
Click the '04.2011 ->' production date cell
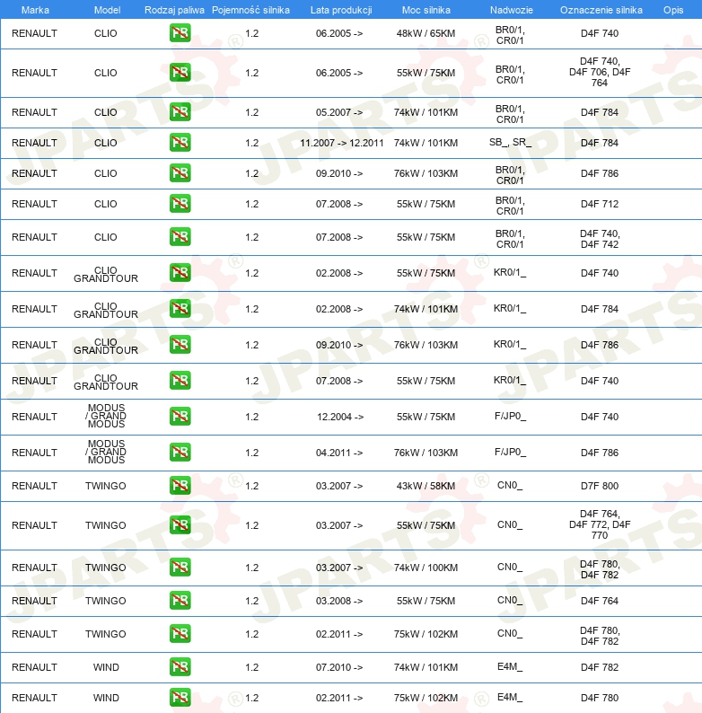point(339,453)
